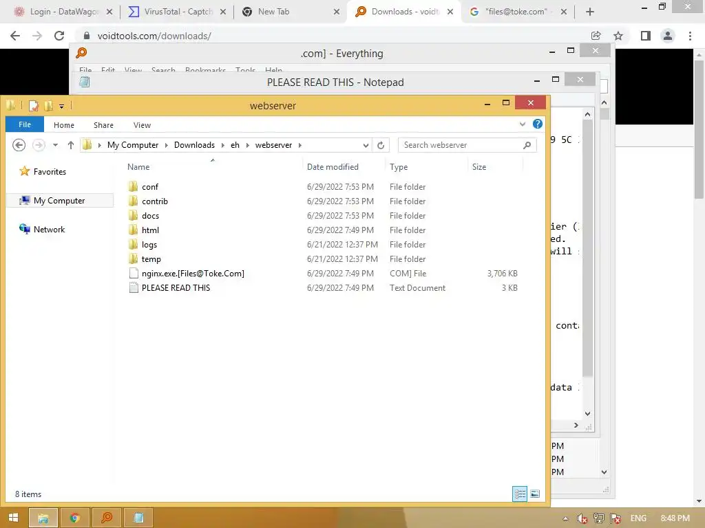Screen dimensions: 705x528
Task: Switch to large icons view layout
Action: coord(535,494)
